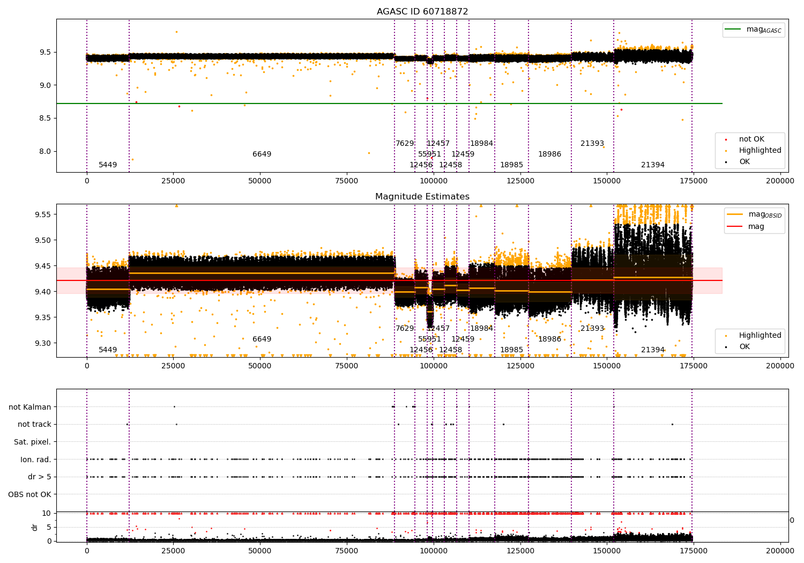The image size is (804, 563).
Task: Click obsid label 18986 in the Magnitude Estimates plot
Action: [x=549, y=339]
